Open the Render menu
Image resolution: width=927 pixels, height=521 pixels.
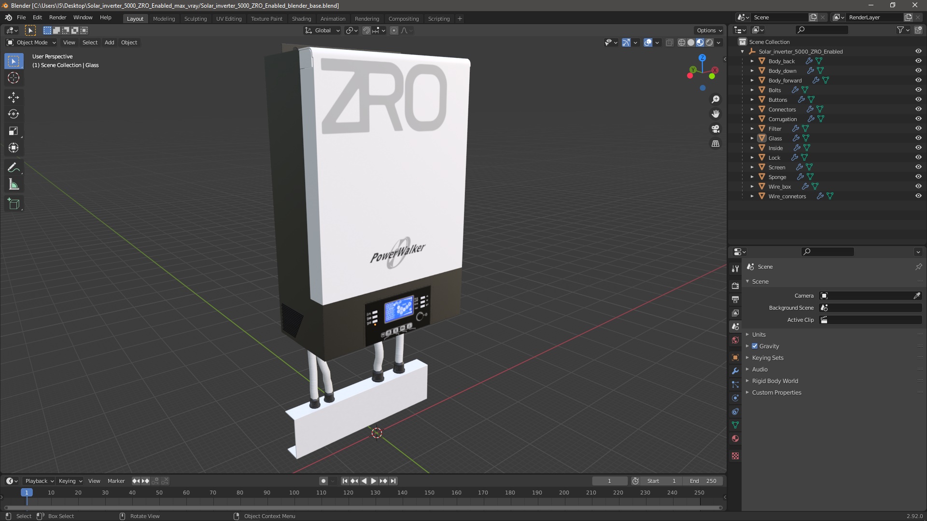coord(57,17)
